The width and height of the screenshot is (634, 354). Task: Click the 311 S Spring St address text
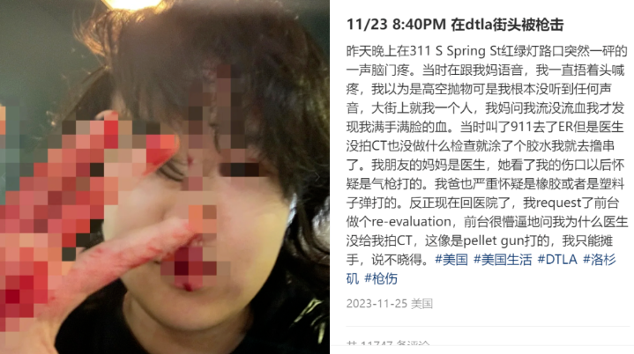(x=455, y=51)
